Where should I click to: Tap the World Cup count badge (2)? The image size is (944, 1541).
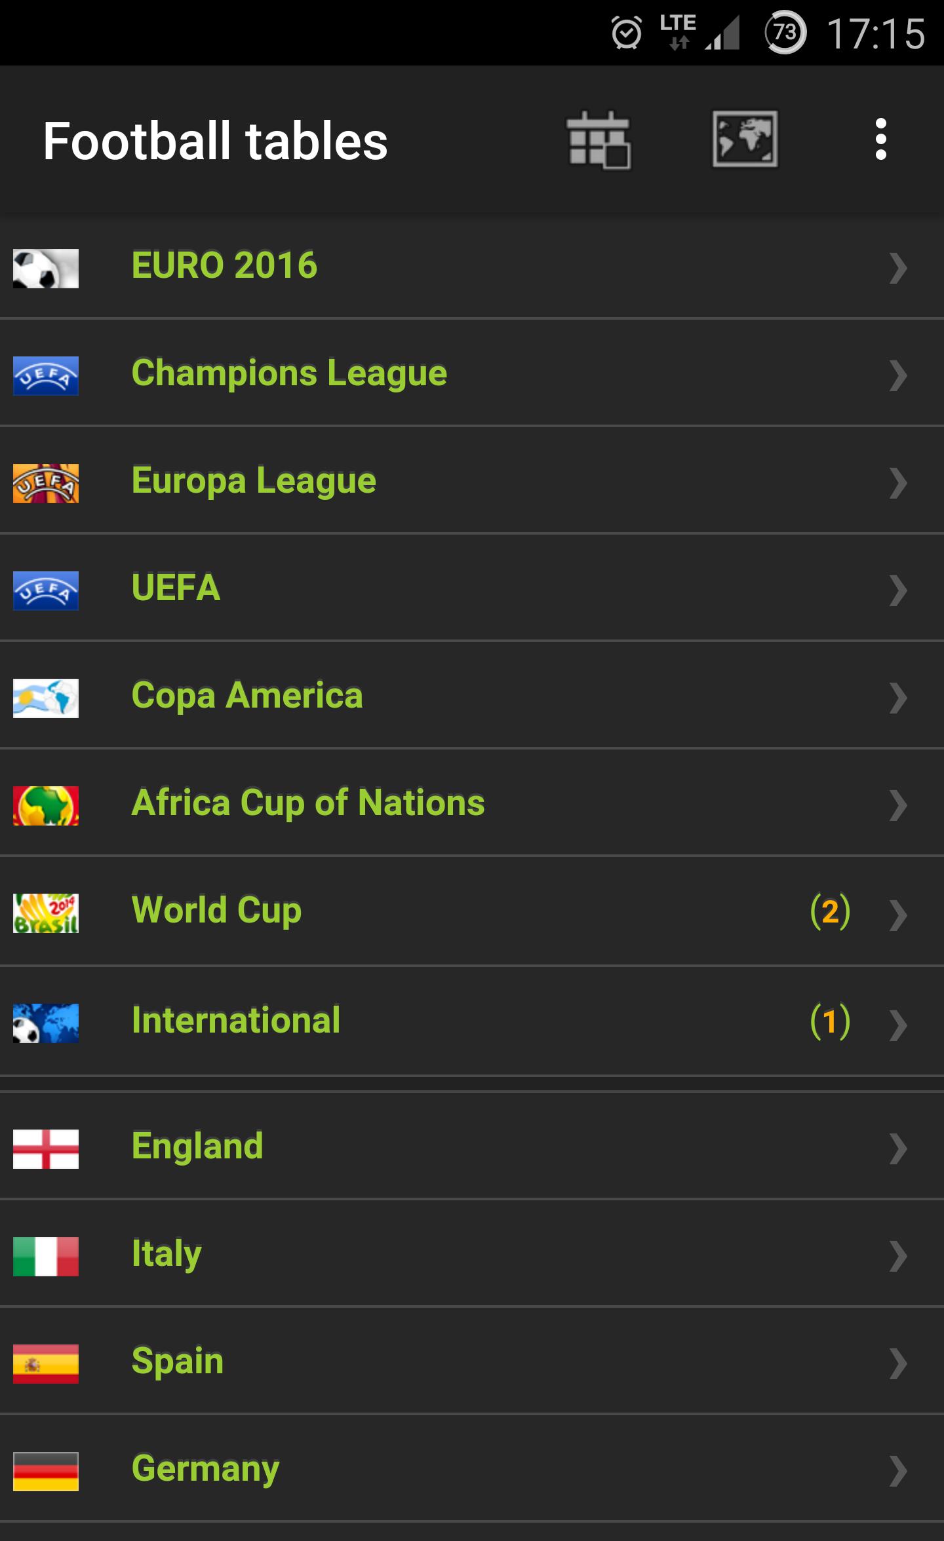(x=830, y=911)
